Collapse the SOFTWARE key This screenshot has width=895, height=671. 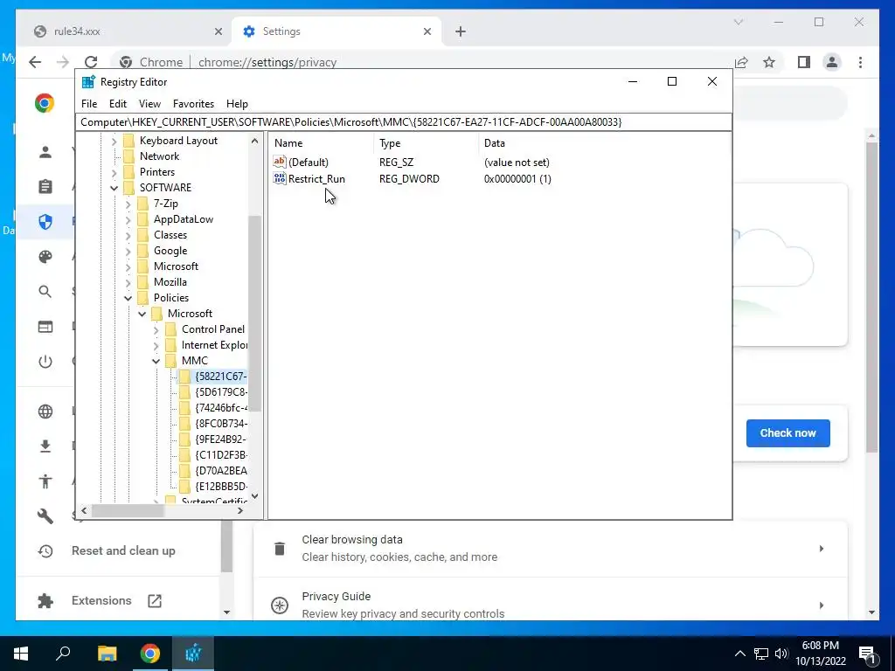[x=114, y=188]
